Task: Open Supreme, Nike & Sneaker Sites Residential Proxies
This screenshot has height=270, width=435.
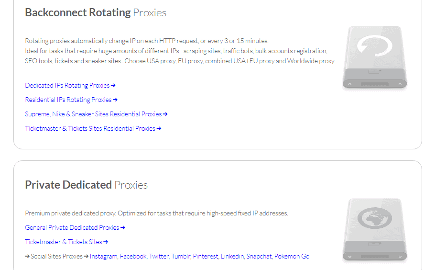Action: [x=93, y=114]
